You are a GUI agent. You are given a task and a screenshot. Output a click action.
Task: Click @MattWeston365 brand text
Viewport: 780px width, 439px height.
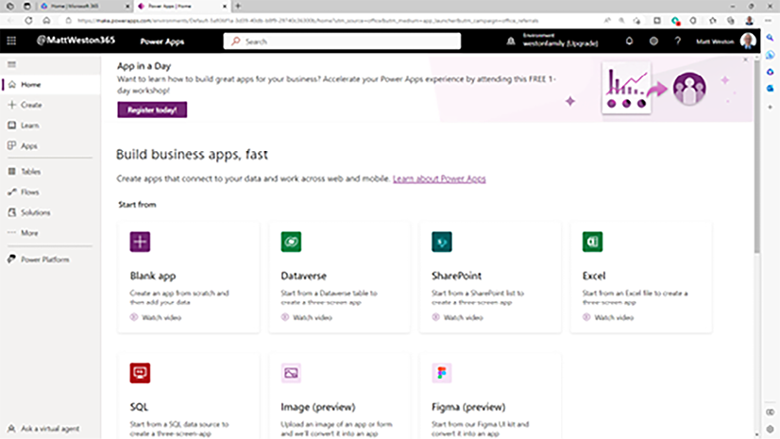(x=76, y=41)
